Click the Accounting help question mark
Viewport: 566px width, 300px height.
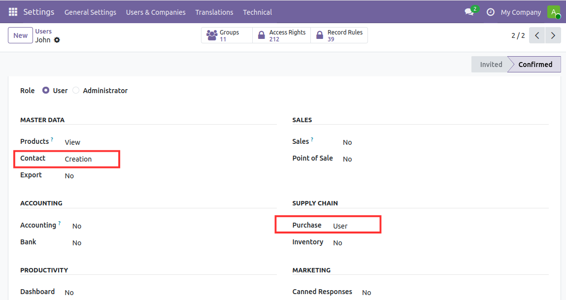coord(60,223)
